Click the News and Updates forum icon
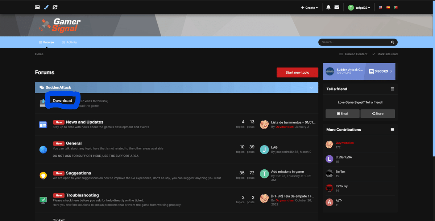Screen dimensions: 435x221 (x=43, y=125)
